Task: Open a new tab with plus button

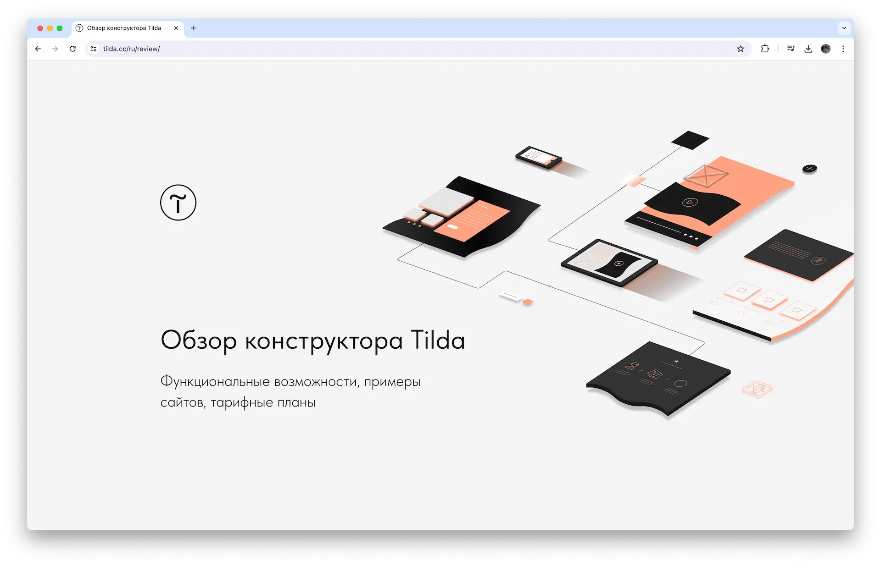Action: (194, 28)
